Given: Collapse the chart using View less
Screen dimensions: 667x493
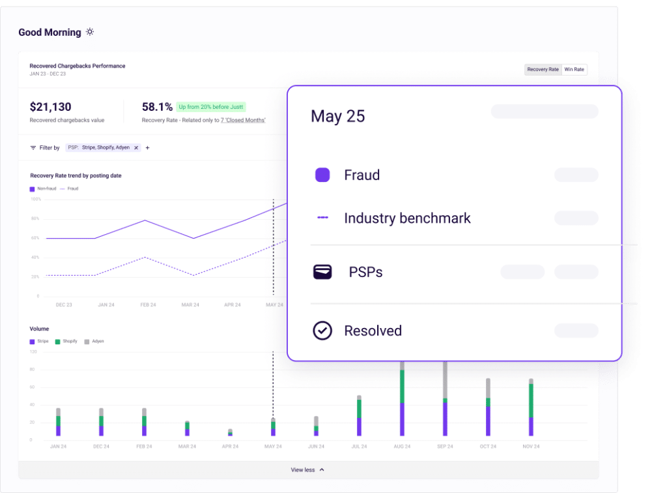Looking at the screenshot, I should point(304,470).
